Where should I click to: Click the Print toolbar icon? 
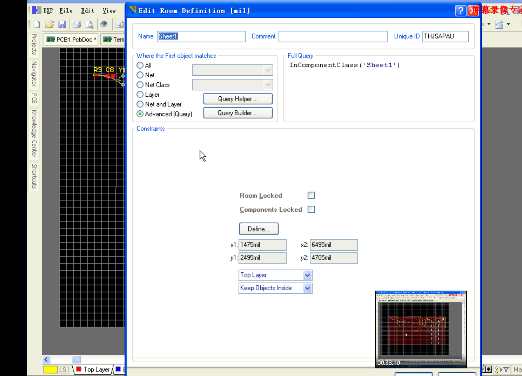(x=77, y=24)
